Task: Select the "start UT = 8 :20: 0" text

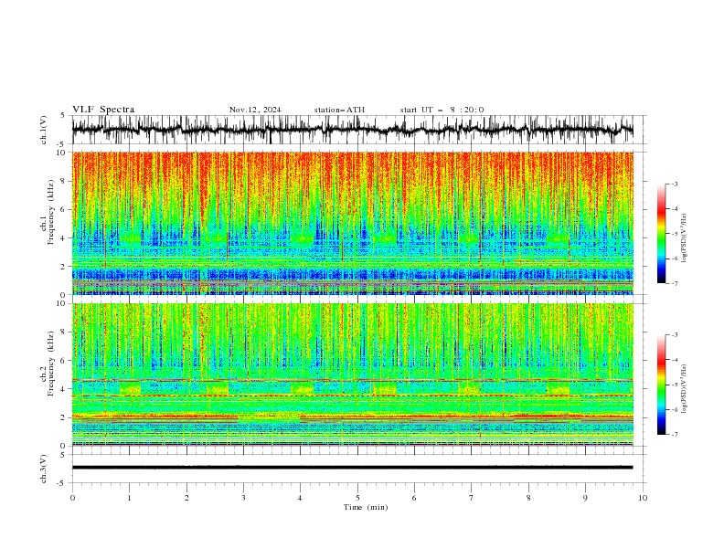Action: [x=442, y=110]
